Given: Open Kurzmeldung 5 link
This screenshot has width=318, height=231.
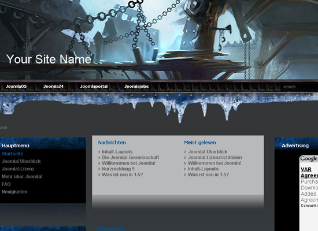Looking at the screenshot, I should pos(118,169).
